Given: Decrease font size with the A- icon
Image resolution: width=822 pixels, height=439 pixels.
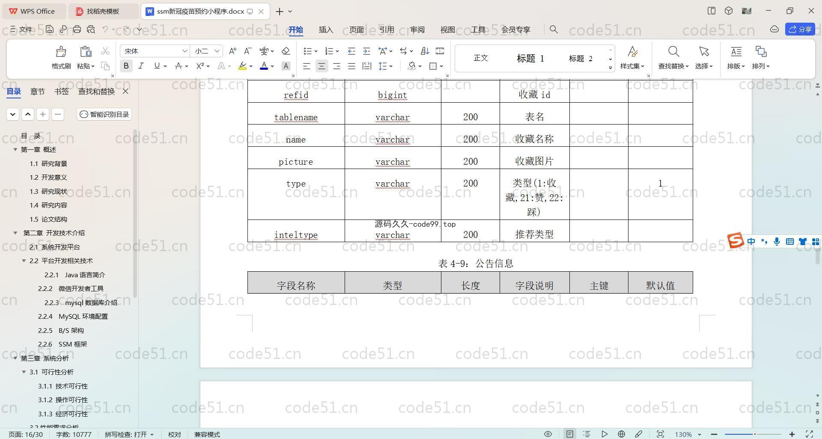Looking at the screenshot, I should [x=247, y=51].
